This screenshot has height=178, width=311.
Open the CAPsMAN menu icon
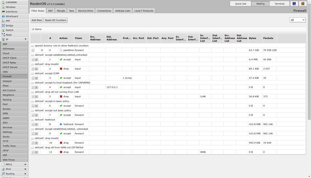pyautogui.click(x=3, y=2)
